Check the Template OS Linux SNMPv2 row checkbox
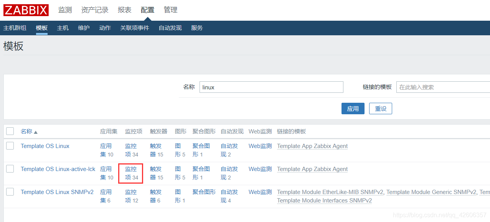490x222 pixels. pos(10,192)
